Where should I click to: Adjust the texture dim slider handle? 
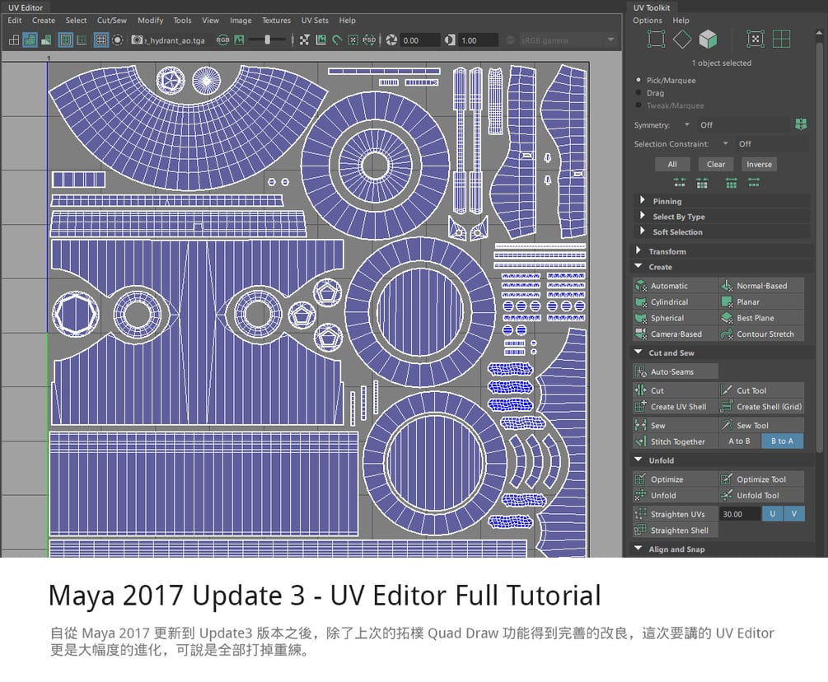tap(267, 40)
